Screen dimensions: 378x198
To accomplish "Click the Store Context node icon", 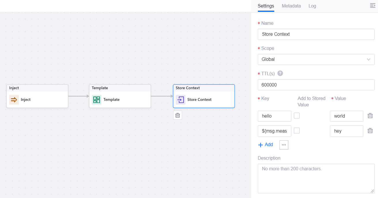I will pyautogui.click(x=180, y=100).
